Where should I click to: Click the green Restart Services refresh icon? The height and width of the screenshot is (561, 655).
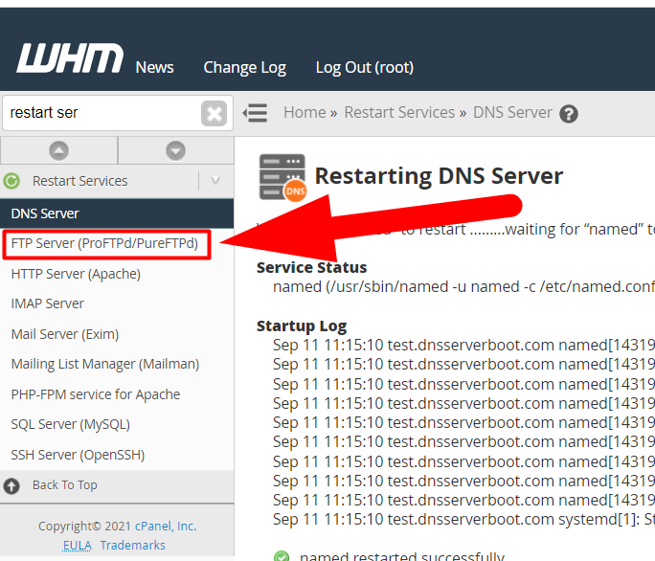(11, 181)
